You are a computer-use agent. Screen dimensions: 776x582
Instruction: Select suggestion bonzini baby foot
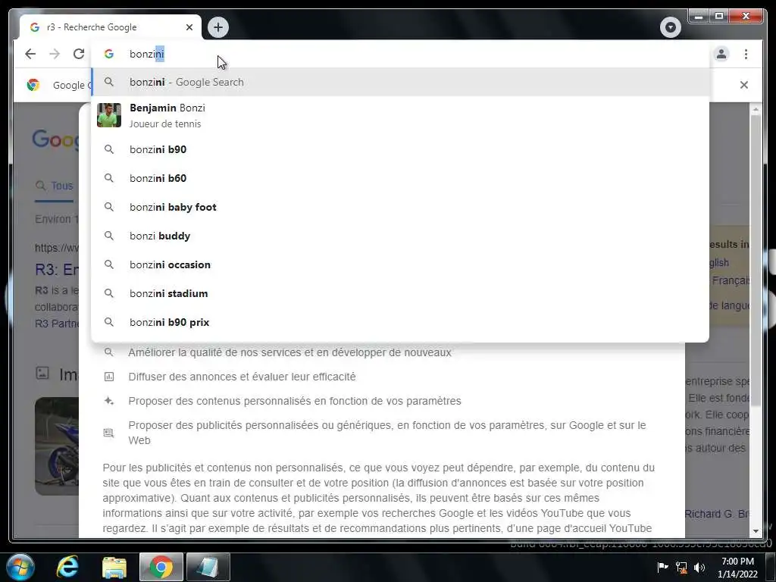[x=400, y=207]
